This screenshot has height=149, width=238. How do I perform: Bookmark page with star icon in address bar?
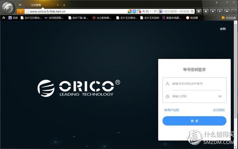coord(144,11)
